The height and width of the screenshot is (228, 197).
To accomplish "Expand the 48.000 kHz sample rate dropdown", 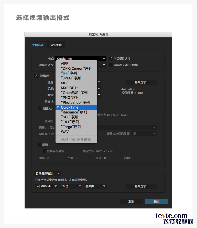I will click(47, 186).
